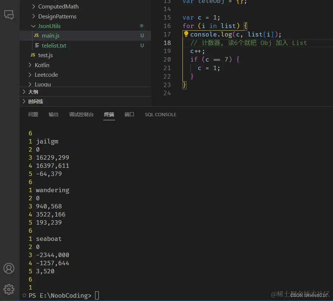Open main.js in the explorer

point(85,35)
